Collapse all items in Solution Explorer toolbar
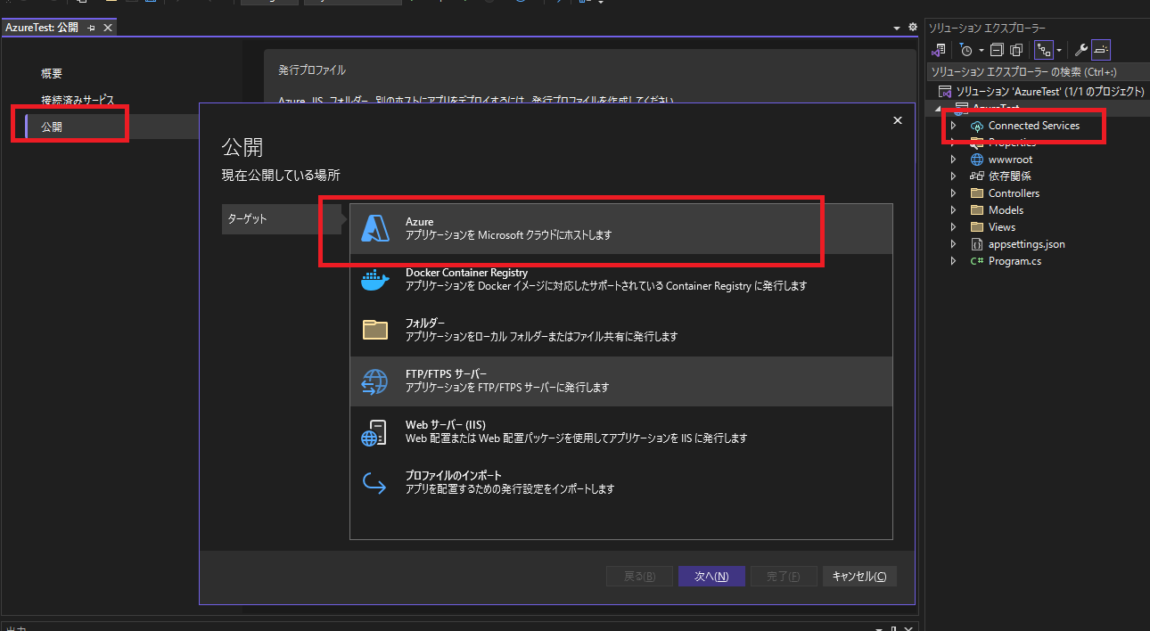 pos(997,50)
